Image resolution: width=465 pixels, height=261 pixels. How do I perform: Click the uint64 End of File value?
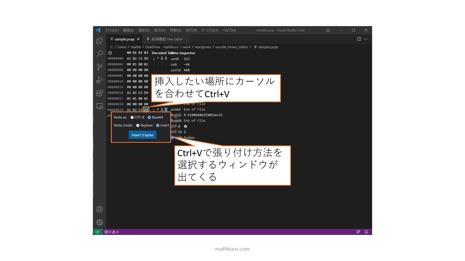coord(194,109)
